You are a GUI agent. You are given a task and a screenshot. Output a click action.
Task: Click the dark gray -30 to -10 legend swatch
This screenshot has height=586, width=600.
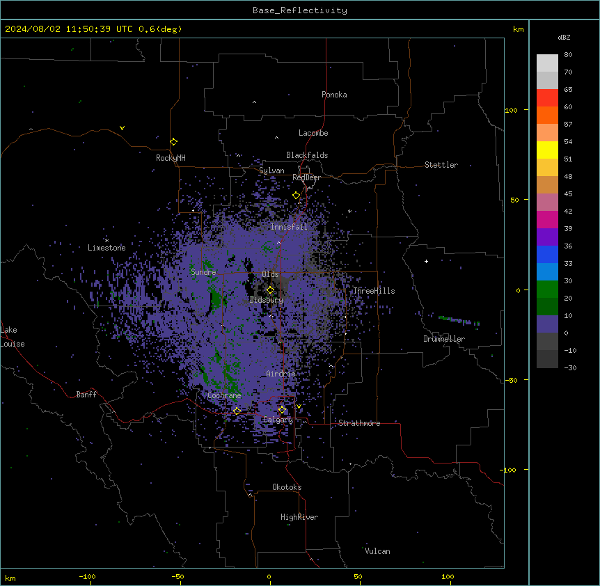pyautogui.click(x=547, y=359)
